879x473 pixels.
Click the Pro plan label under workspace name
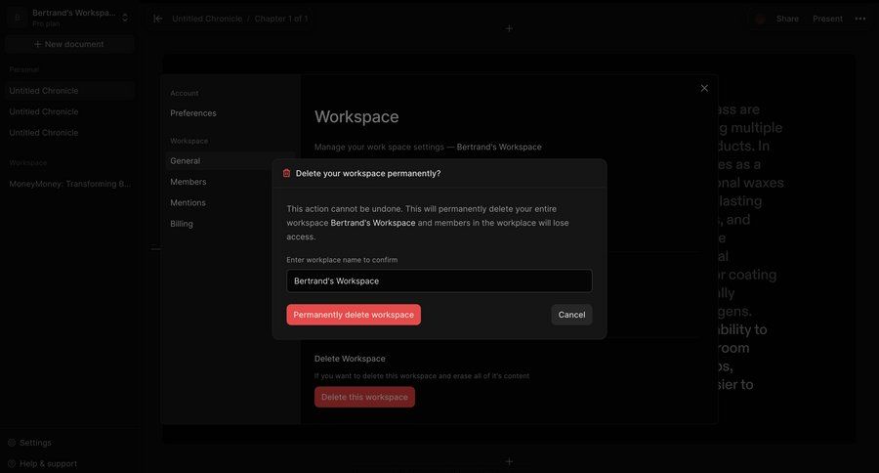point(46,23)
